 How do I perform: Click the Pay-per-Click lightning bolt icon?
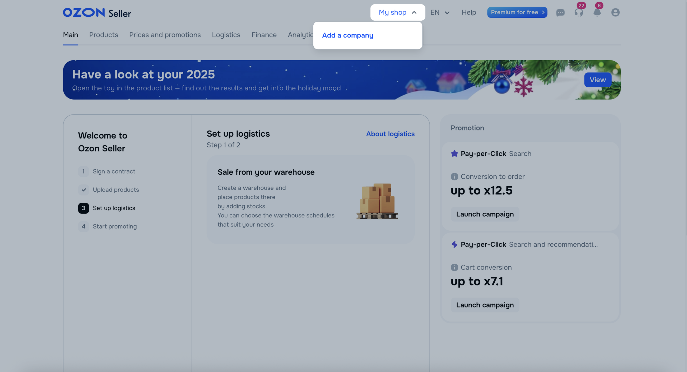(454, 244)
